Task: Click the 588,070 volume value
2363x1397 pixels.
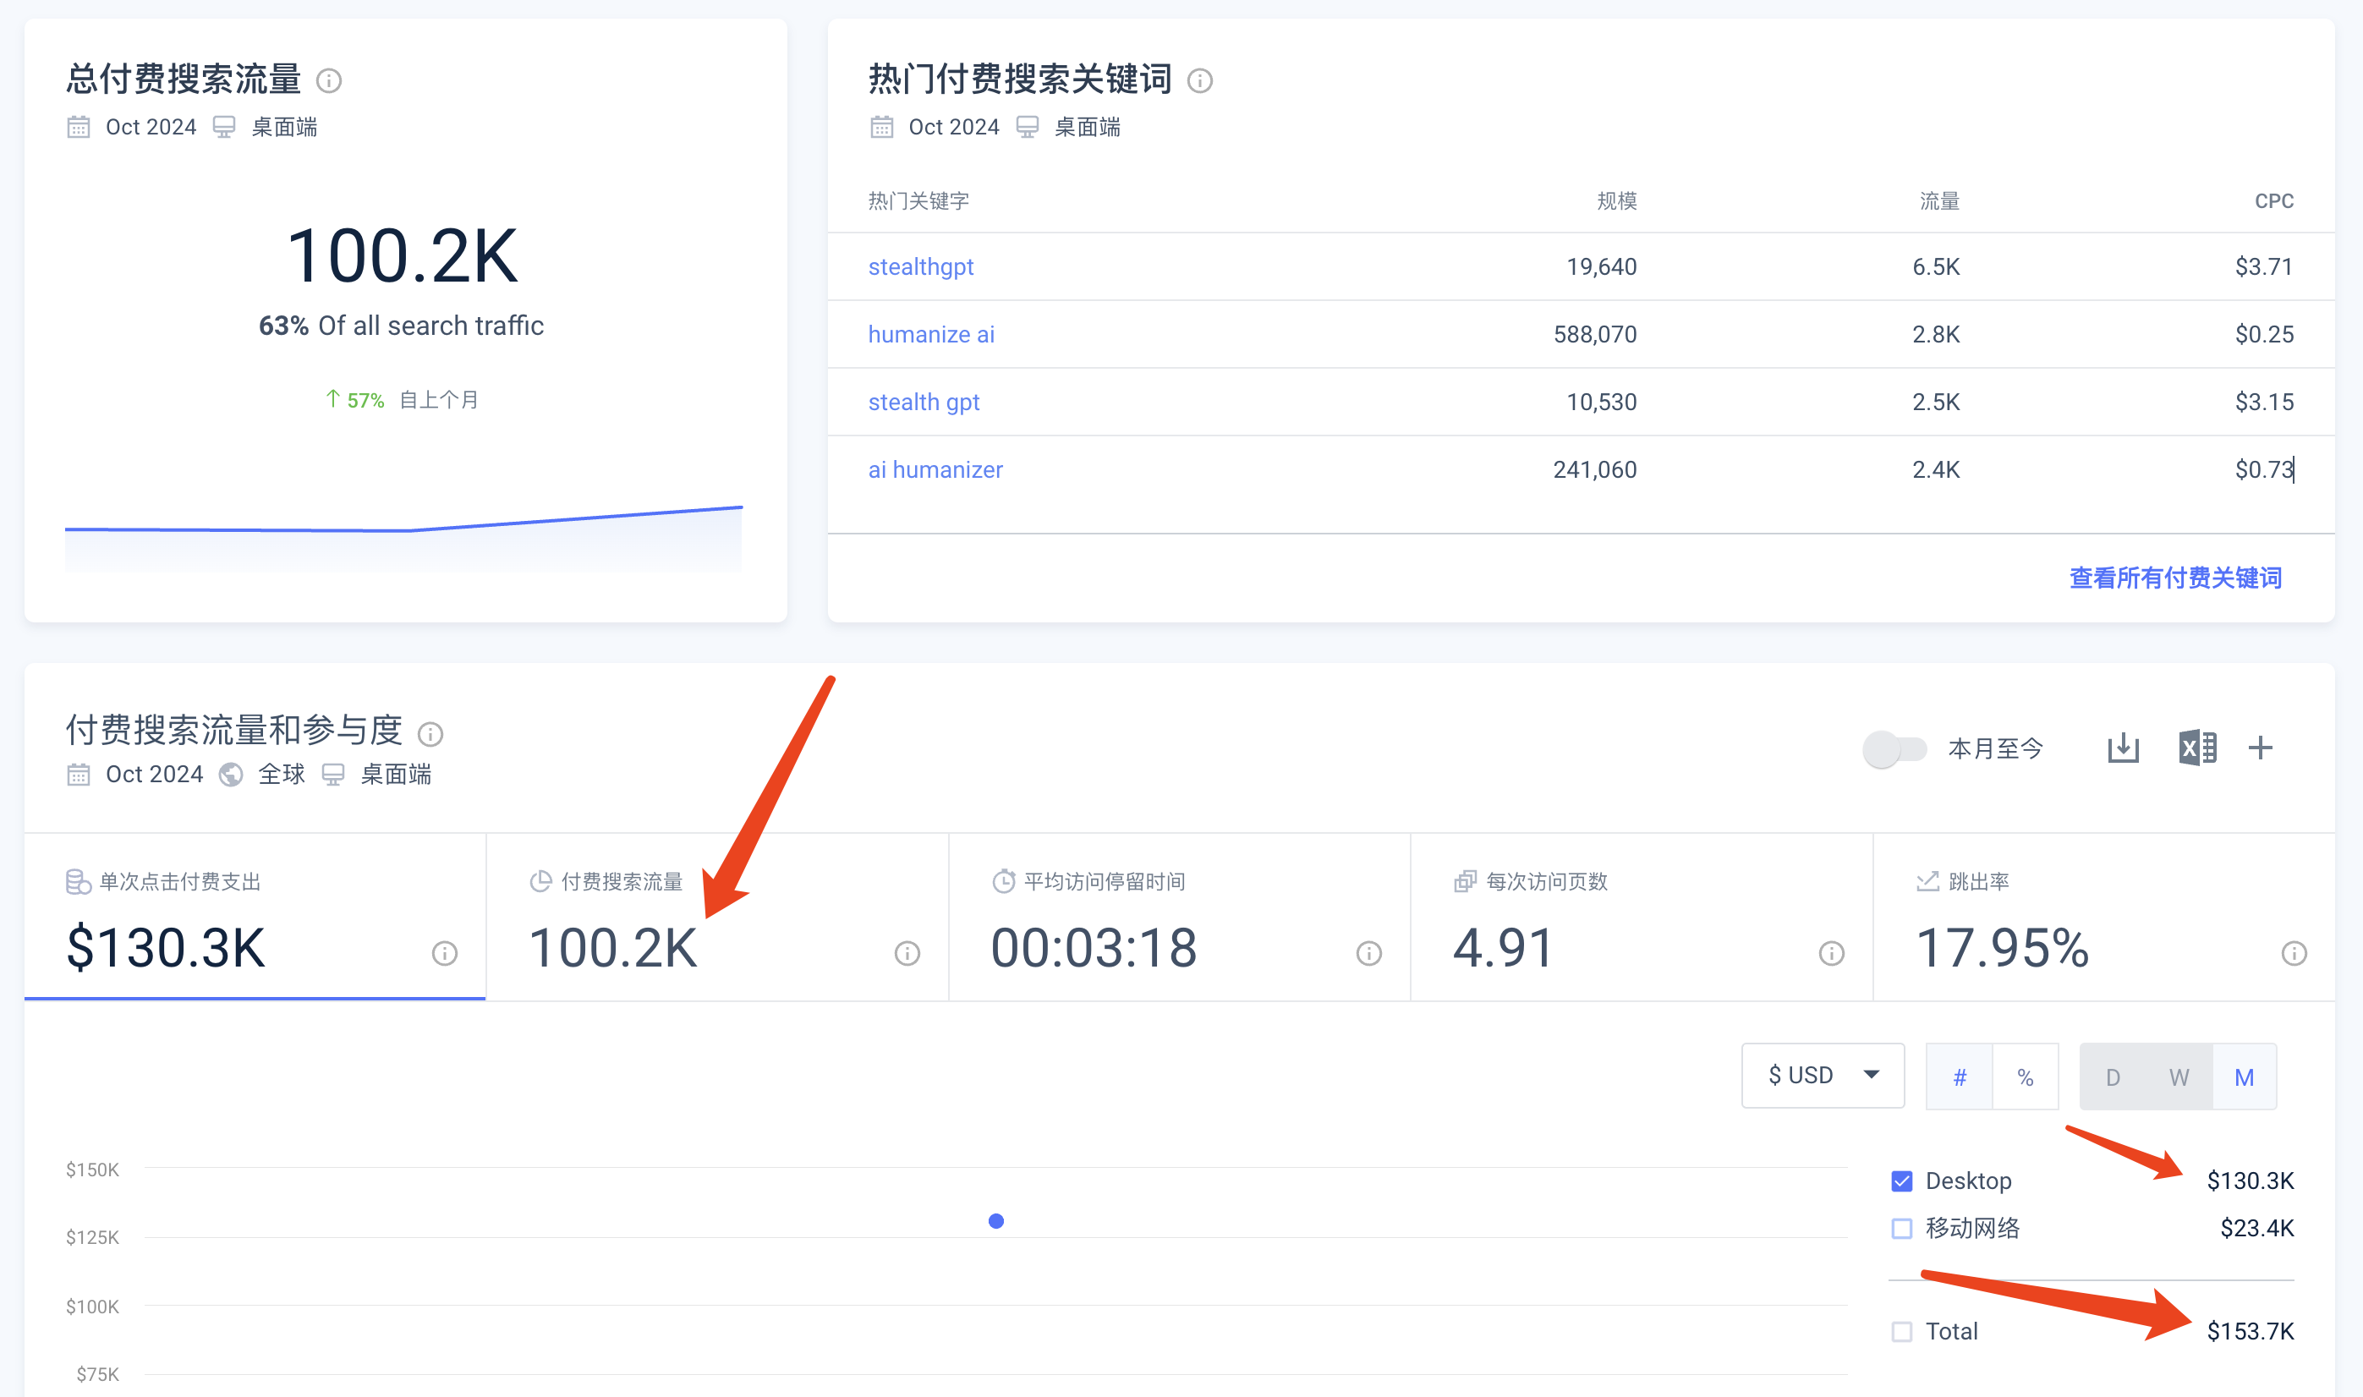Action: [x=1595, y=334]
